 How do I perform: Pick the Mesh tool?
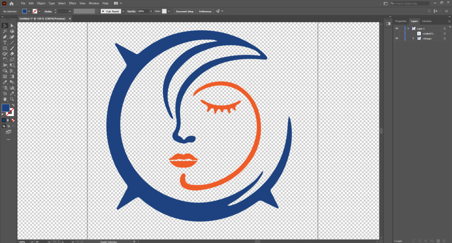[5, 76]
